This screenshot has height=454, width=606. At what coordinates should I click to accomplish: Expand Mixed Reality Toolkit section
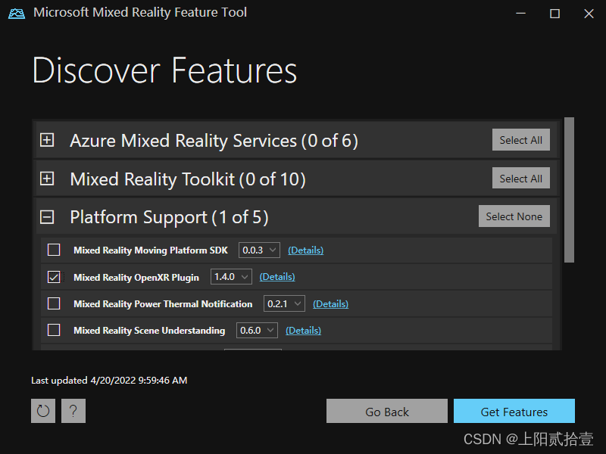point(47,179)
